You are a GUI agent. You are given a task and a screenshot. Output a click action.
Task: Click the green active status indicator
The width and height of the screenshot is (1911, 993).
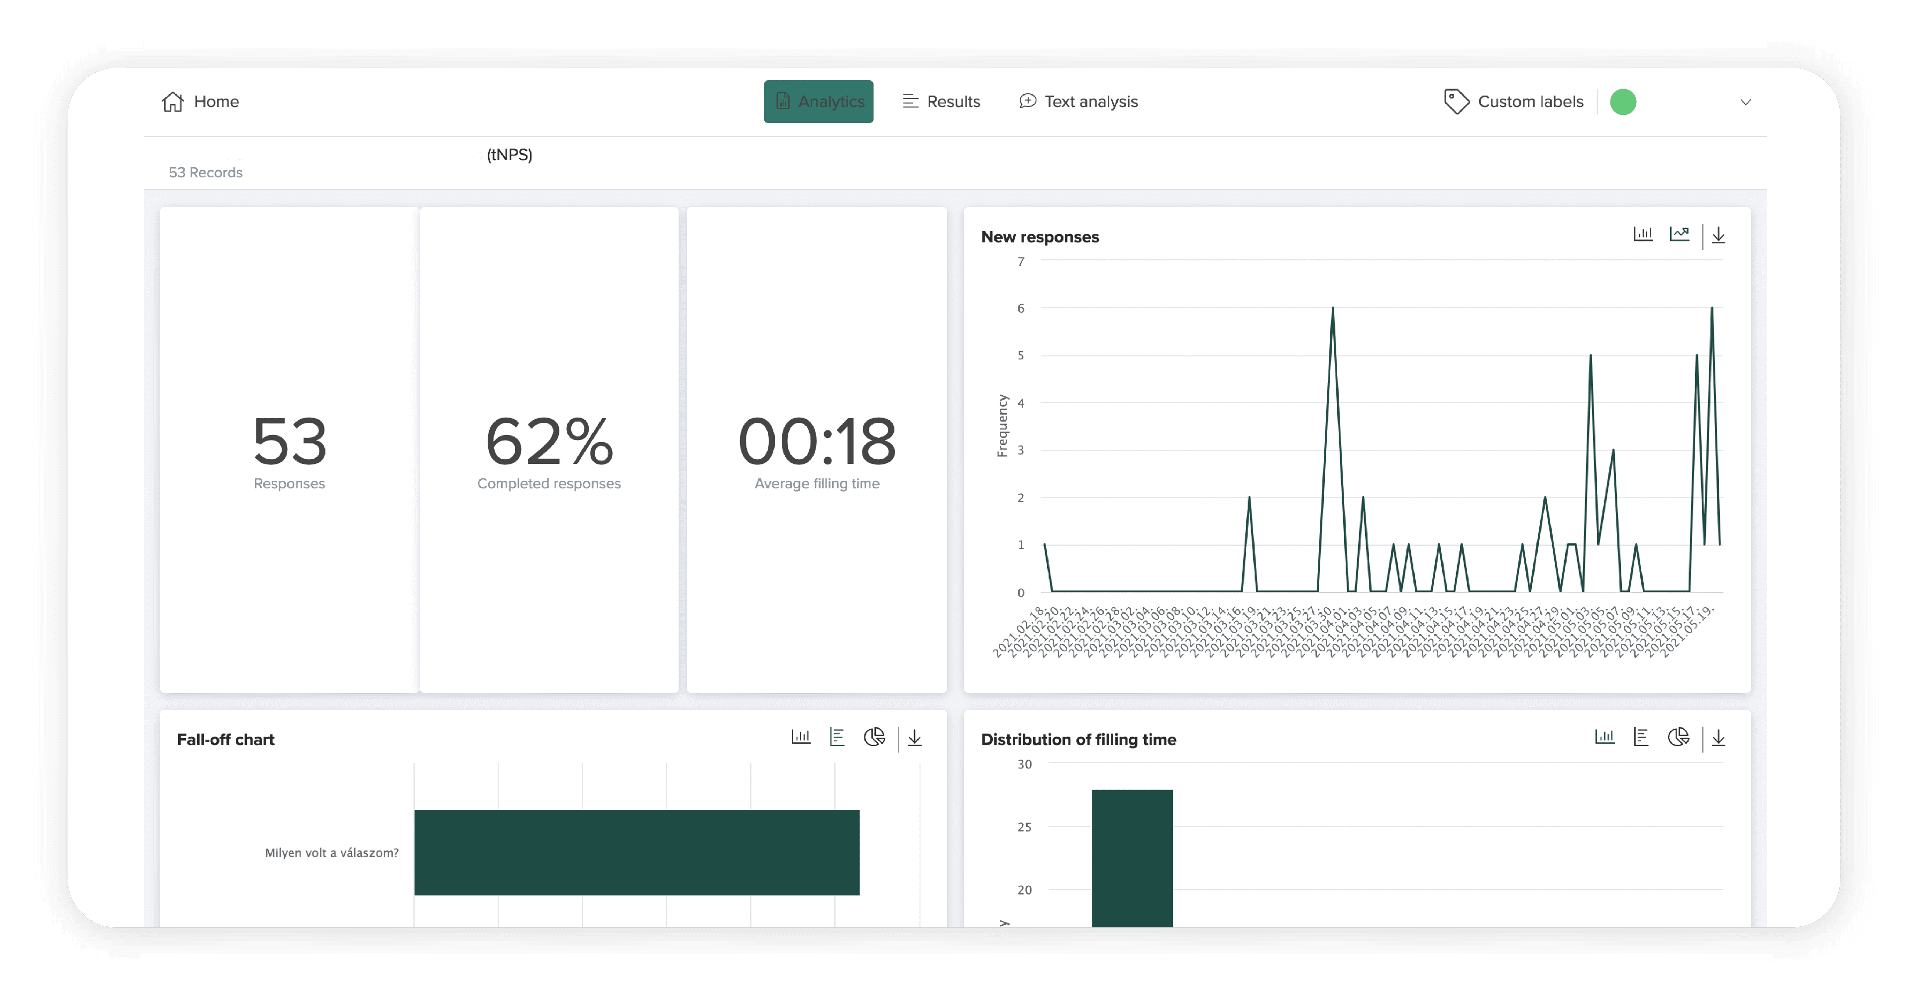1624,101
